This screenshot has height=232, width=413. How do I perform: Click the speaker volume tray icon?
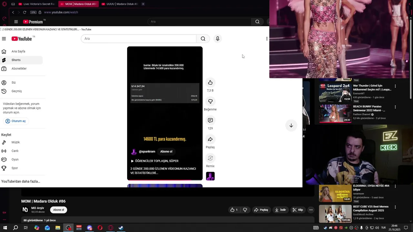[x=377, y=228]
